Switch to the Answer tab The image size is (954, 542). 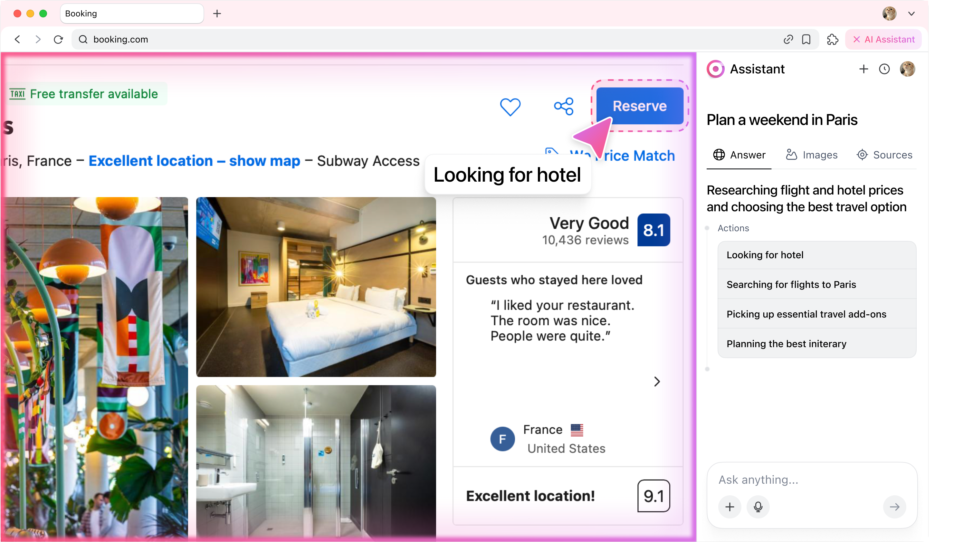click(739, 155)
